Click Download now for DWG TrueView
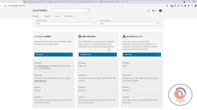The height and width of the screenshot is (110, 197). click(x=98, y=54)
